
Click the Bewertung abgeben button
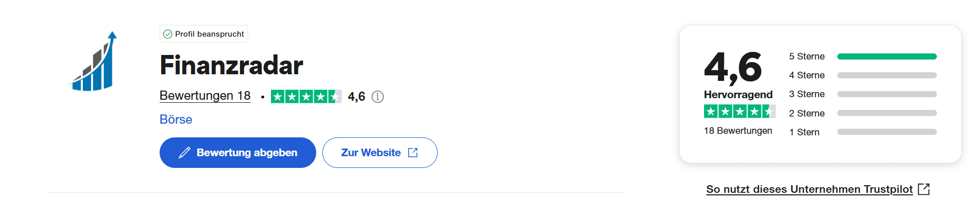[x=238, y=153]
